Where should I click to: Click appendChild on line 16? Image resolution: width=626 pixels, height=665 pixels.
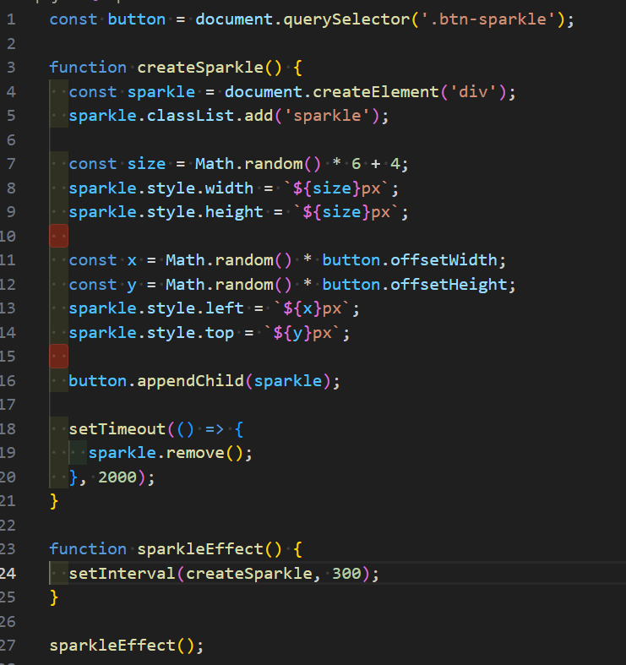(x=190, y=380)
